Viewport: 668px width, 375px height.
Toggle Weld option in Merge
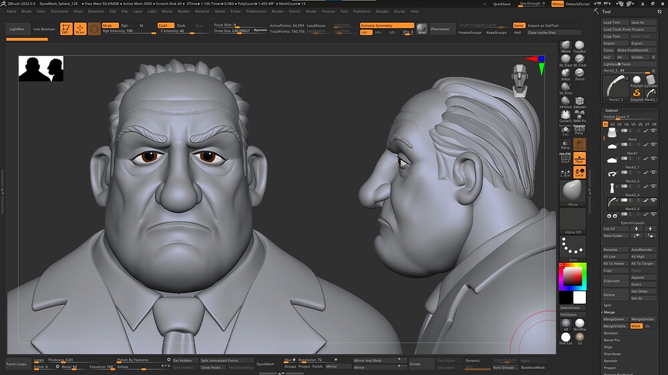pos(636,326)
